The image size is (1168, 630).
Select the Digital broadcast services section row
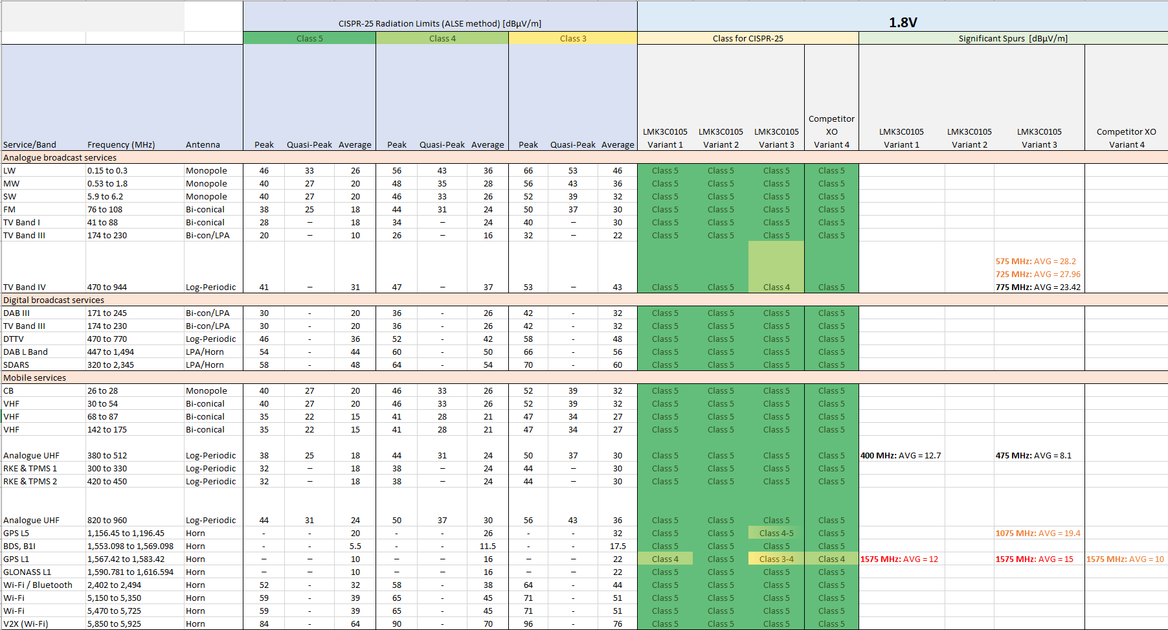point(54,300)
